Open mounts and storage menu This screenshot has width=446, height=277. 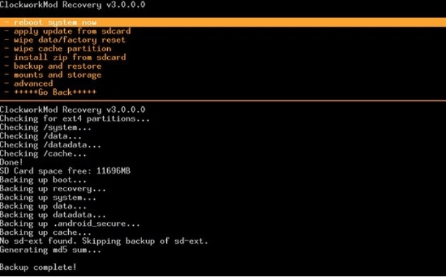[x=57, y=75]
